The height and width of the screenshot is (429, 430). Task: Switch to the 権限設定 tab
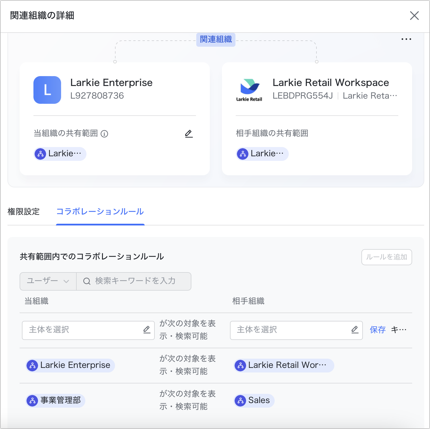(24, 212)
